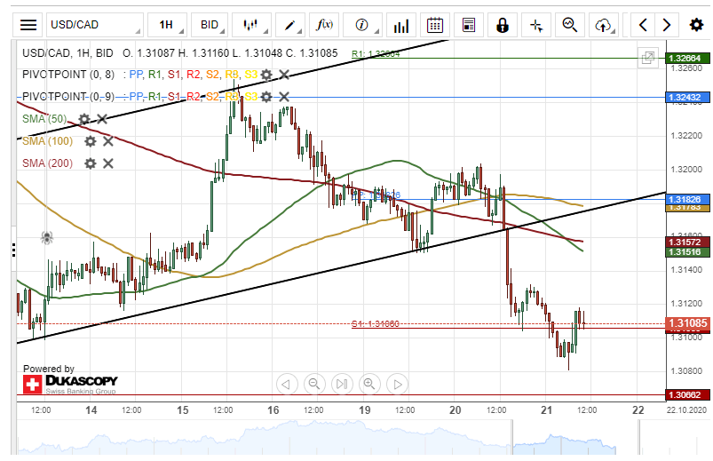Open the news panel icon
The image size is (713, 461).
(469, 25)
